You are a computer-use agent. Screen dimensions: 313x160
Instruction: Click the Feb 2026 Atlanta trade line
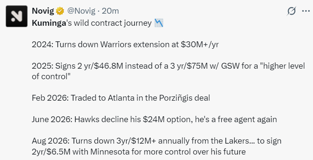click(x=121, y=98)
